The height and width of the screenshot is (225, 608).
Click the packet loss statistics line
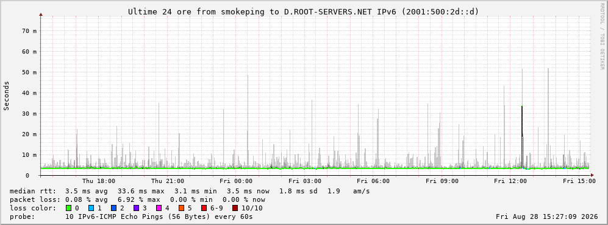pyautogui.click(x=138, y=200)
